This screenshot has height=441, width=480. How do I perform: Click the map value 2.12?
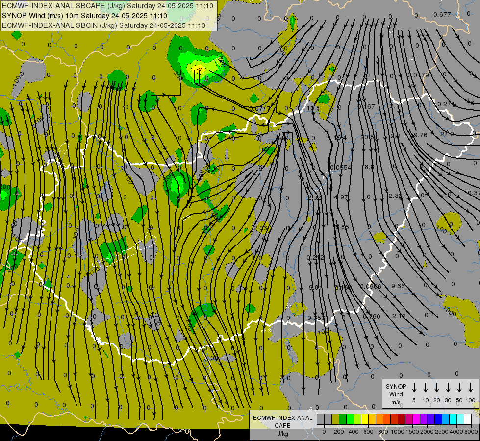tap(399, 316)
